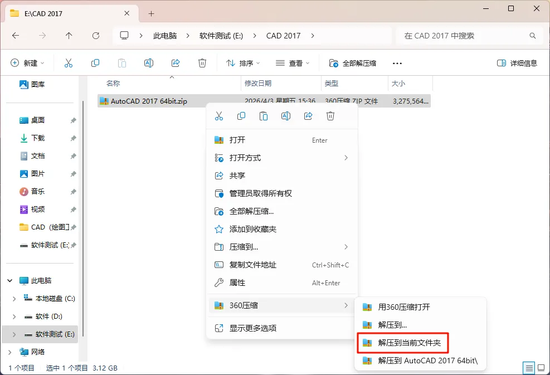Choose 共享 in the context menu
Image resolution: width=550 pixels, height=375 pixels.
[282, 176]
